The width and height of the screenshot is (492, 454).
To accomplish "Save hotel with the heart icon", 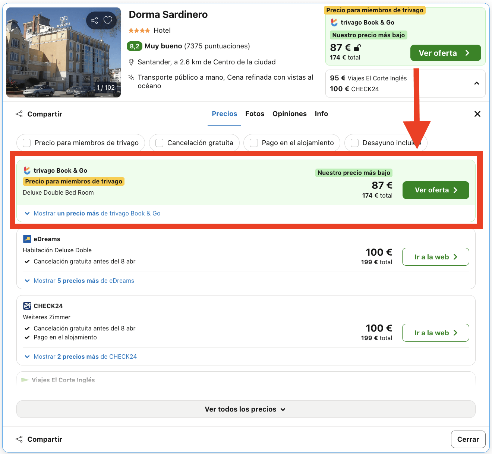I will 108,20.
